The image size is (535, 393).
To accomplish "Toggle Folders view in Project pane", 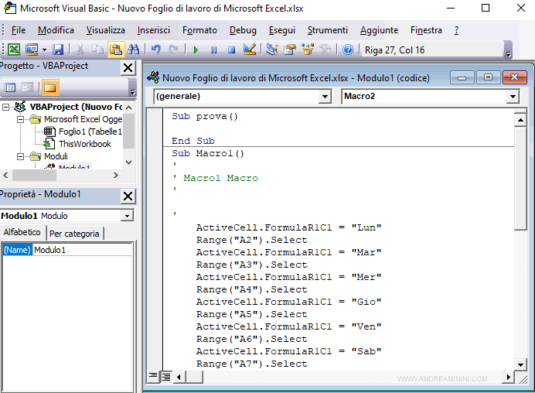I will [49, 87].
